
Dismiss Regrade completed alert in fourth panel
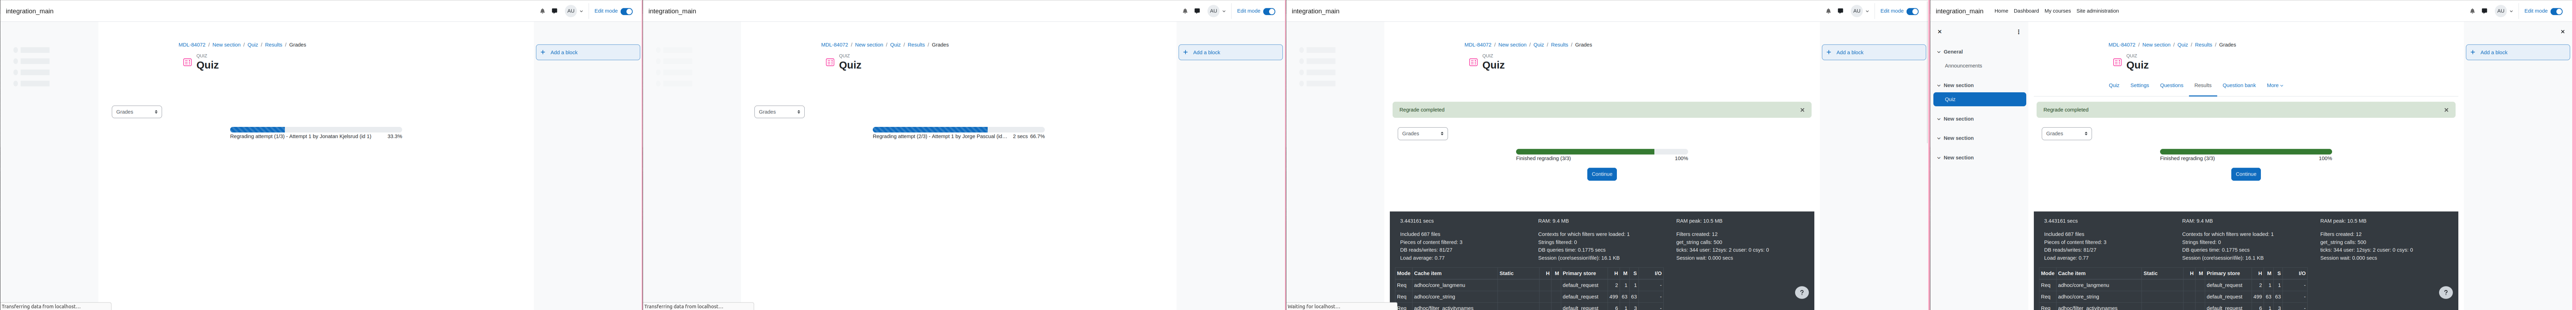2446,110
